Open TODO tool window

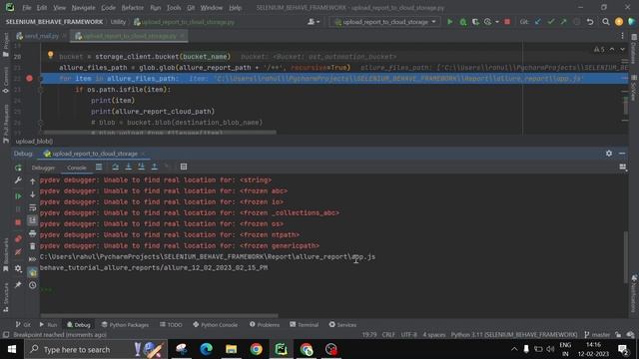coord(171,324)
